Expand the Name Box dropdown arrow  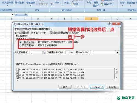coord(13,14)
